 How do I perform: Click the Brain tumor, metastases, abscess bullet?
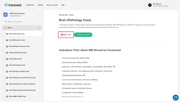[76, 84]
